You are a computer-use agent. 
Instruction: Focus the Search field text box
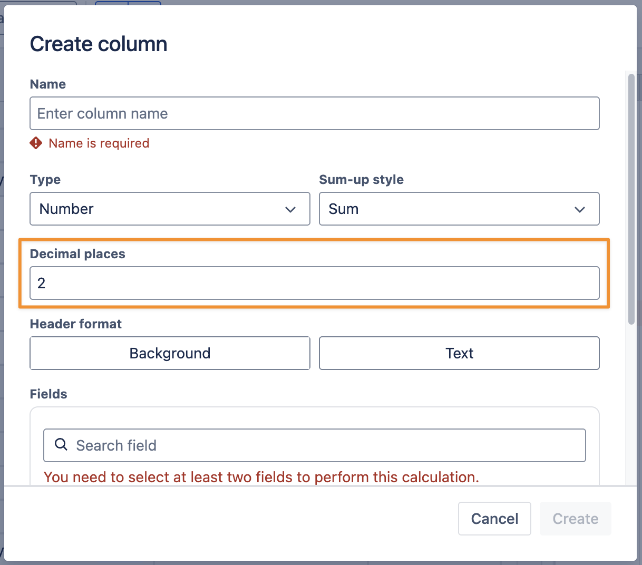click(x=327, y=445)
